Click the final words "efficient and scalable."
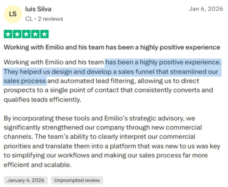 tap(38, 165)
